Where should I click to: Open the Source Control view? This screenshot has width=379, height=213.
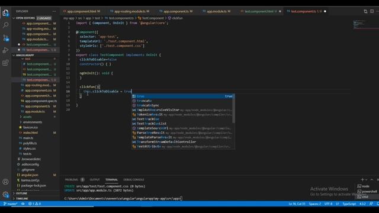pos(5,38)
